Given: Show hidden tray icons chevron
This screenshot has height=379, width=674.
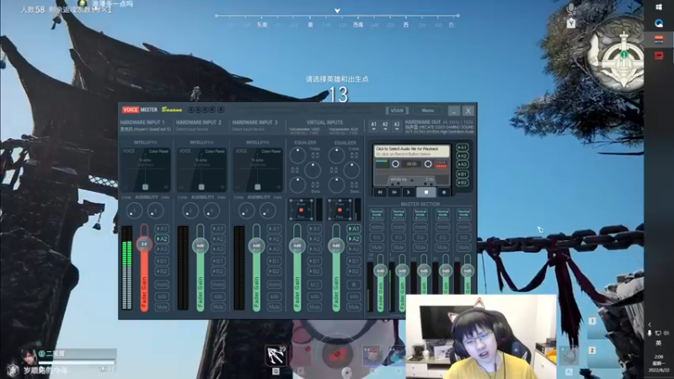Looking at the screenshot, I should (650, 324).
